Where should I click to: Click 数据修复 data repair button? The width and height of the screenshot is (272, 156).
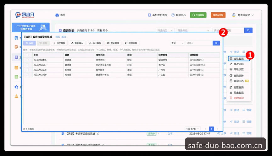(x=131, y=43)
